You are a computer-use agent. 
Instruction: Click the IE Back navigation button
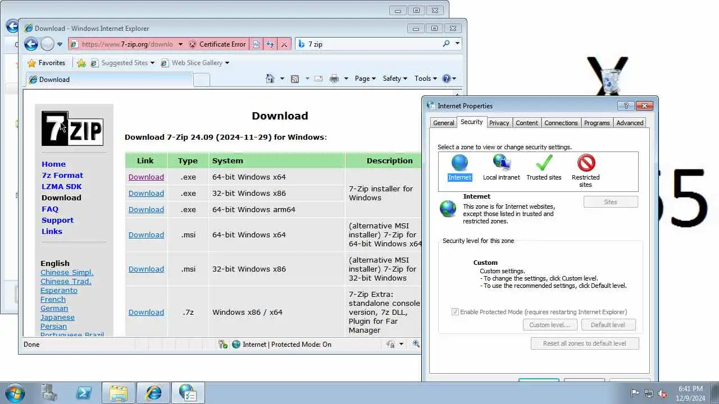coord(31,44)
